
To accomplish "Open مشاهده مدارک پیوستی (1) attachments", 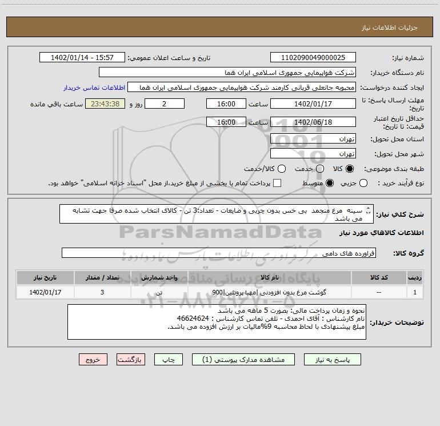I will point(243,360).
